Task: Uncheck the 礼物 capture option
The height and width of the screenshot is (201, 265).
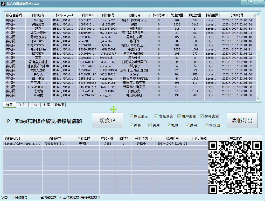Action: pyautogui.click(x=168, y=125)
